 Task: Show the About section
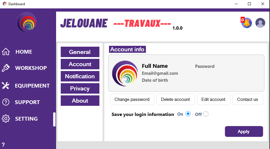point(80,101)
